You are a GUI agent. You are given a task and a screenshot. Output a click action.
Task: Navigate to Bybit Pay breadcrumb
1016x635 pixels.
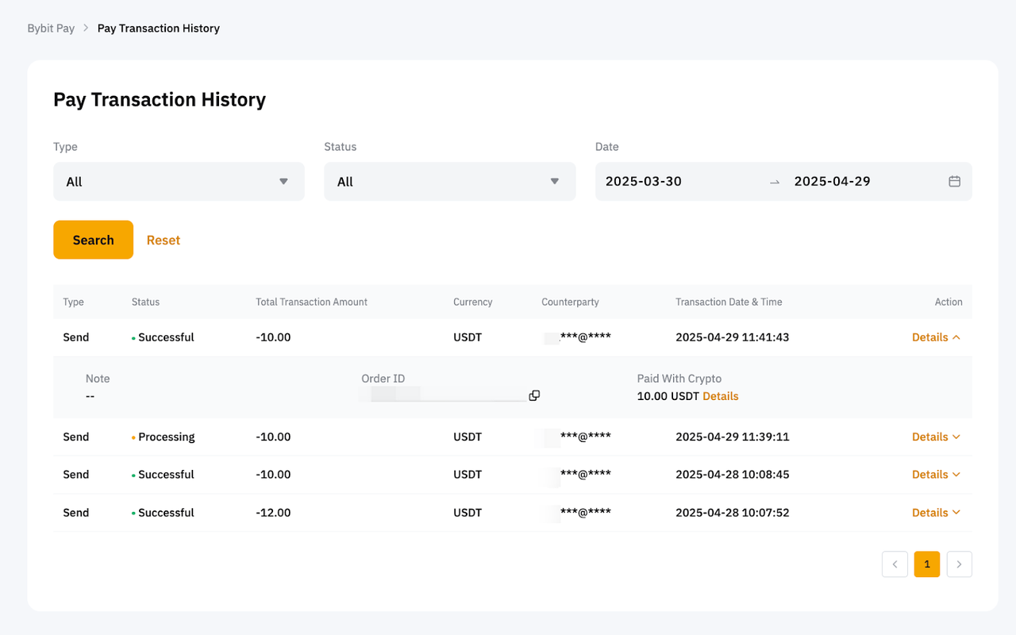[x=51, y=29]
